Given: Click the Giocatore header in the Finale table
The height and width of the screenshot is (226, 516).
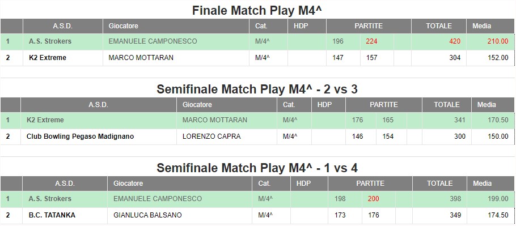Looking at the screenshot, I should click(x=124, y=26).
